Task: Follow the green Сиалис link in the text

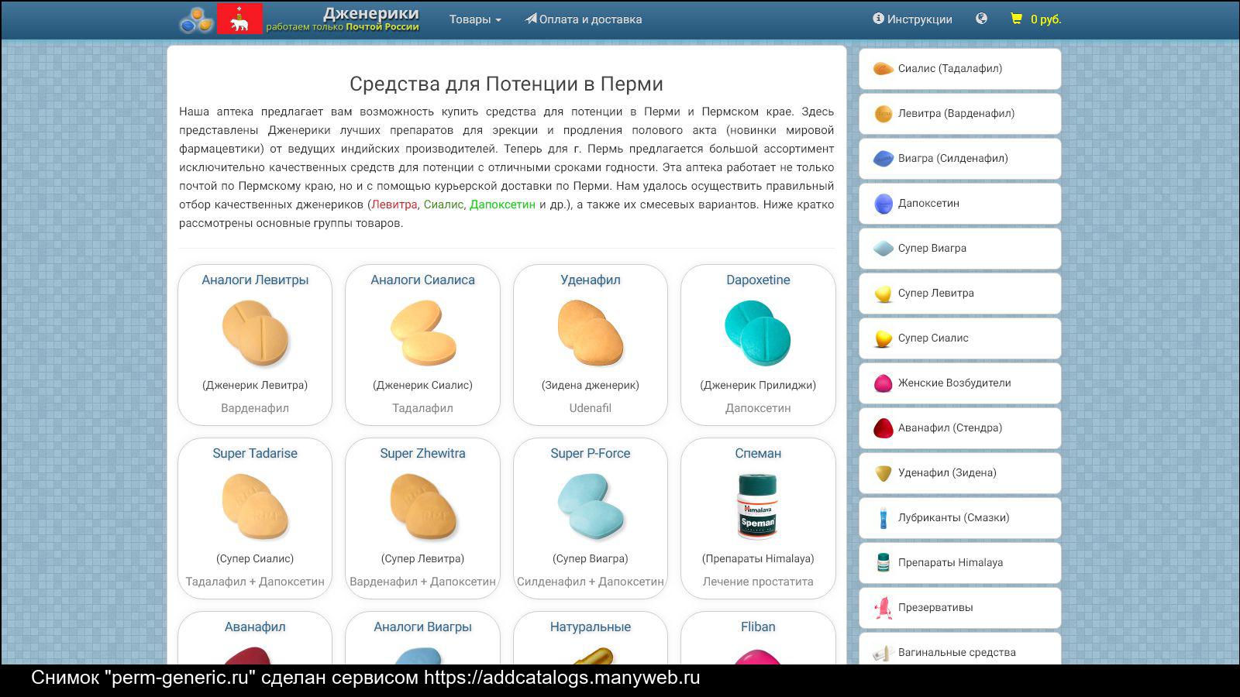Action: point(443,204)
